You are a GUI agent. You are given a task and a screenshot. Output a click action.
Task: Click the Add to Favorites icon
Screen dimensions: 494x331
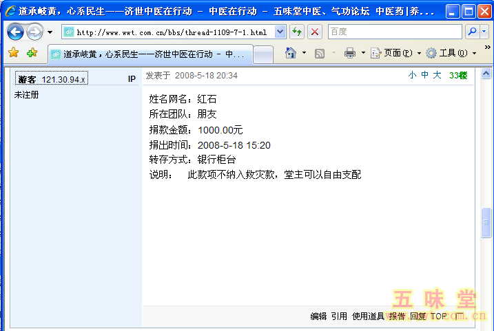point(32,53)
